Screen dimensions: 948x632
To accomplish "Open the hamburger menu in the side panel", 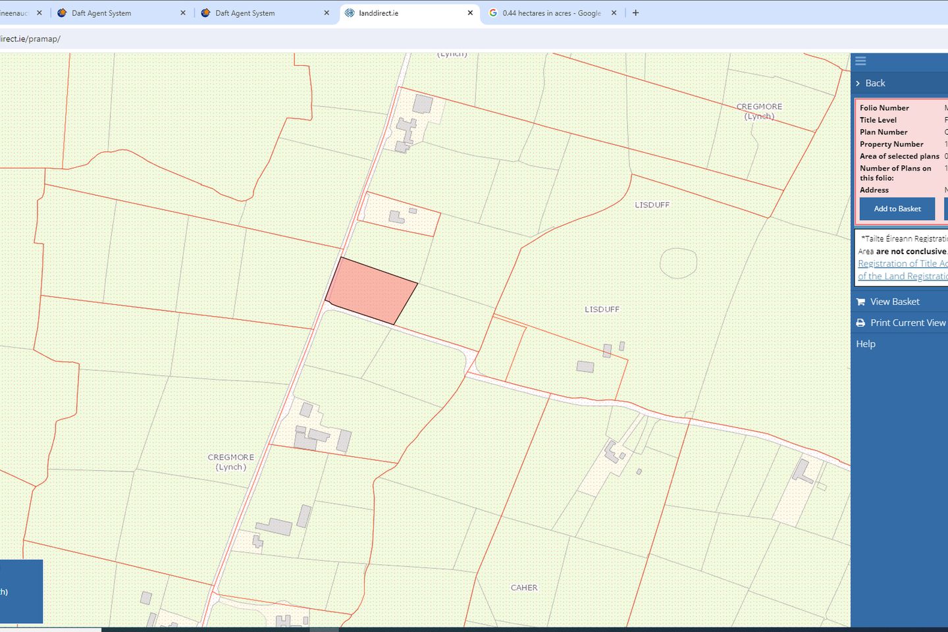I will click(x=860, y=61).
